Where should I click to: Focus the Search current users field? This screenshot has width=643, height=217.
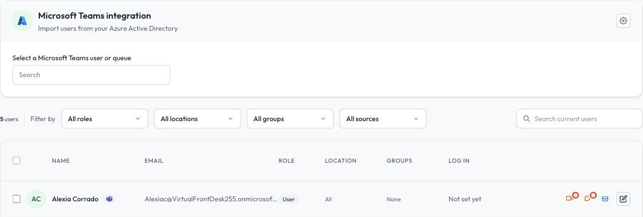(580, 119)
